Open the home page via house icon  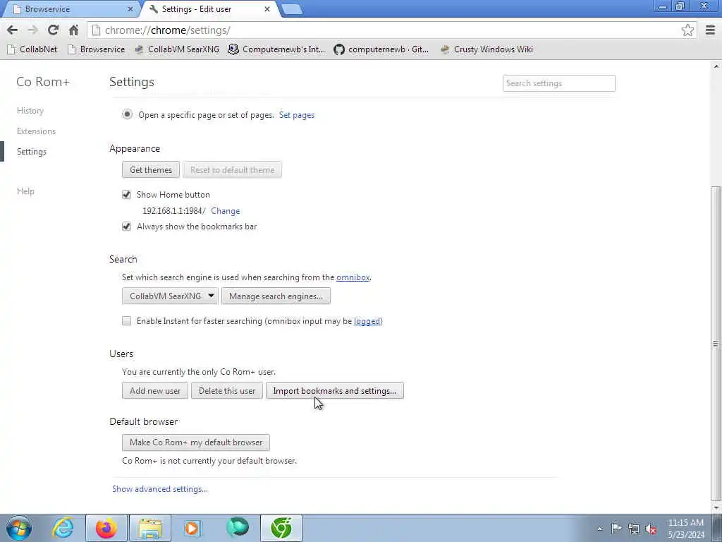coord(73,30)
